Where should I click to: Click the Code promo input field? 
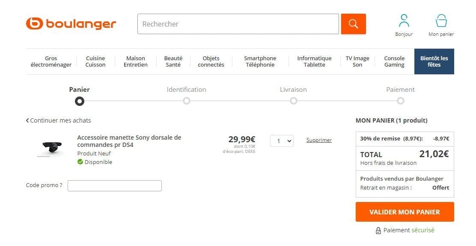click(114, 186)
